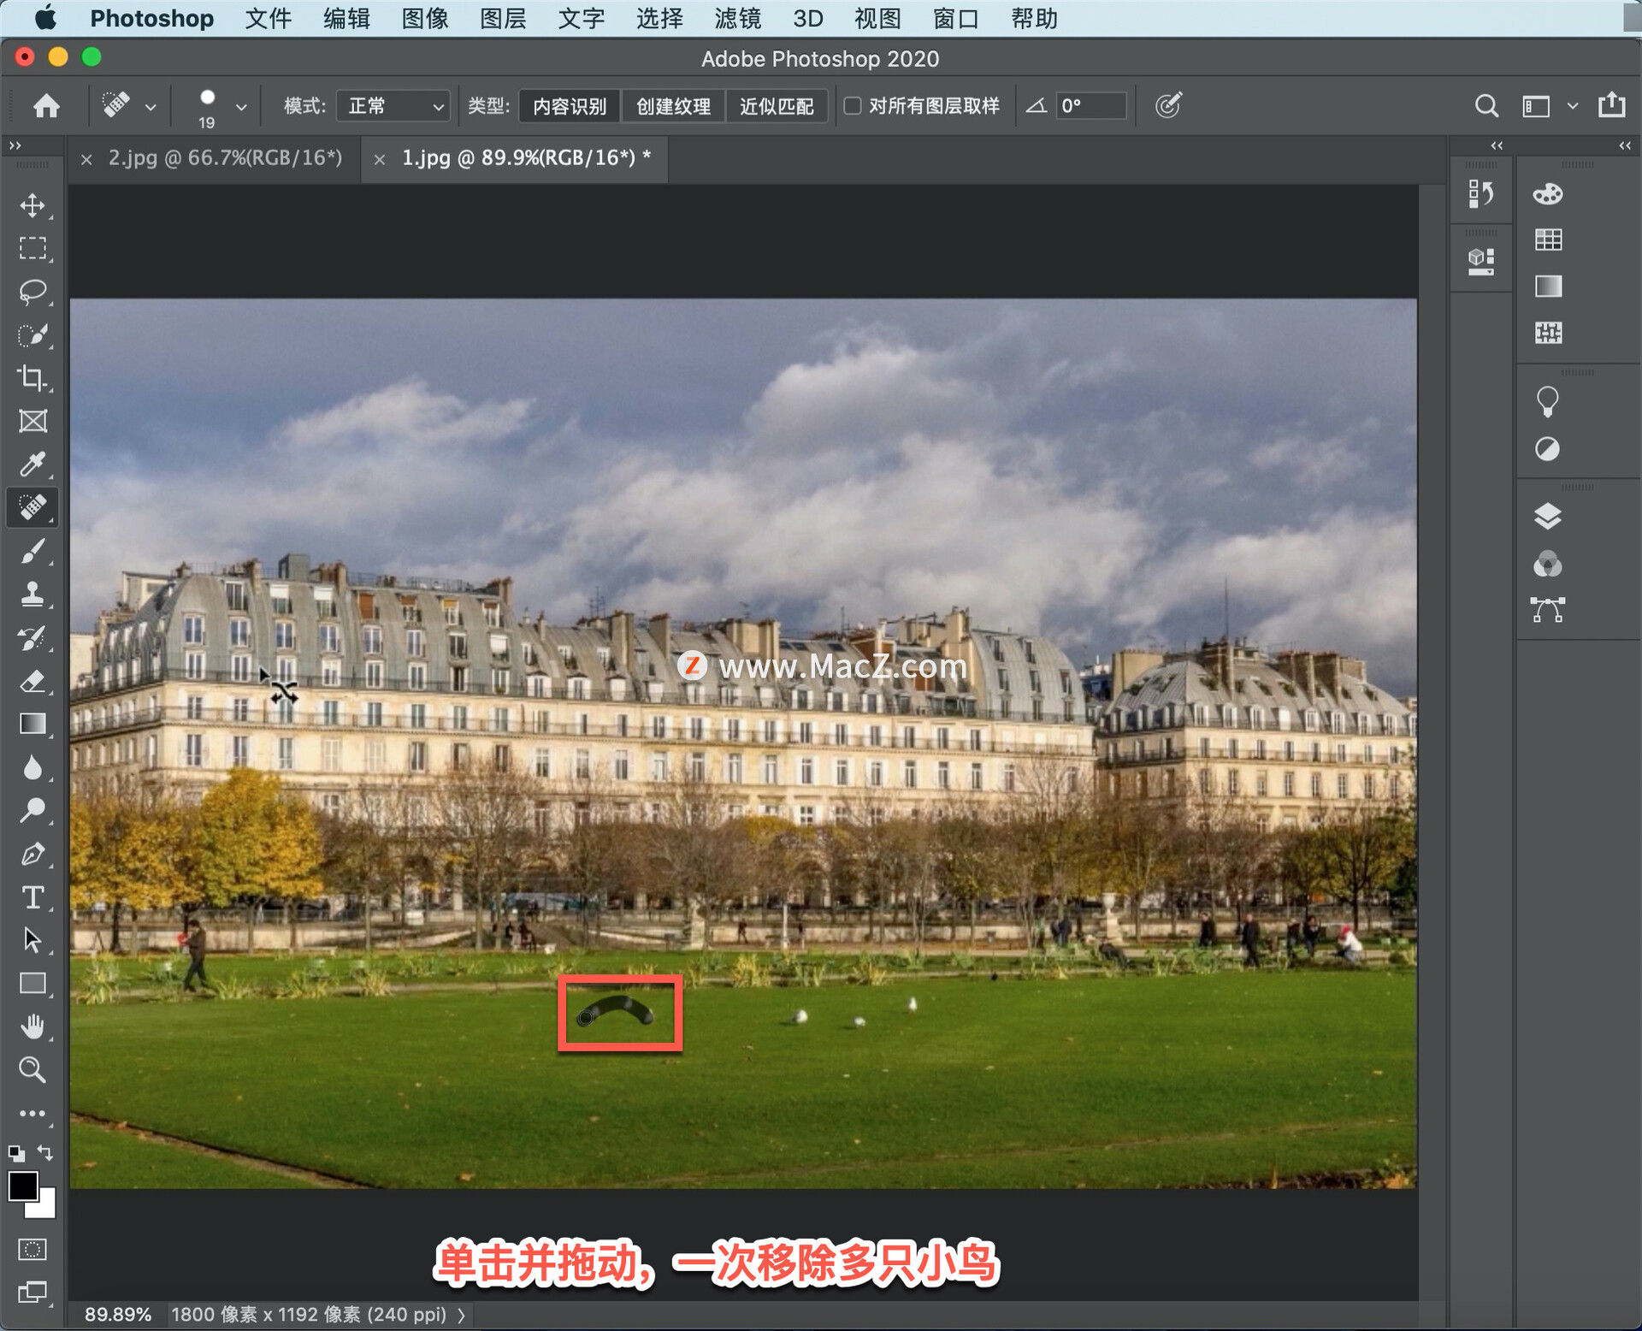The image size is (1642, 1331).
Task: Open the brush preset picker dropdown
Action: (241, 107)
